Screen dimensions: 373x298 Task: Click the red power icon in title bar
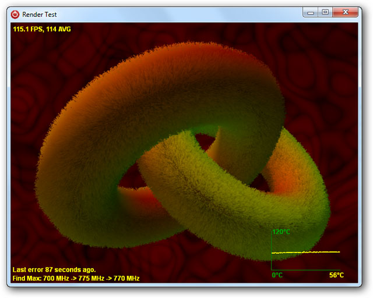click(15, 15)
